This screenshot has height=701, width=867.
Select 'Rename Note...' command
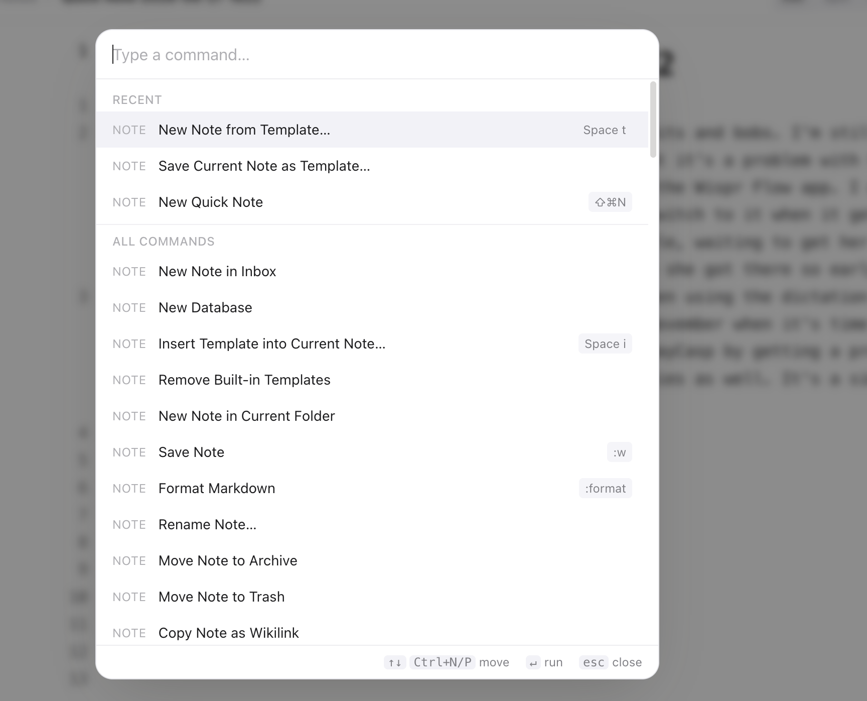372,524
